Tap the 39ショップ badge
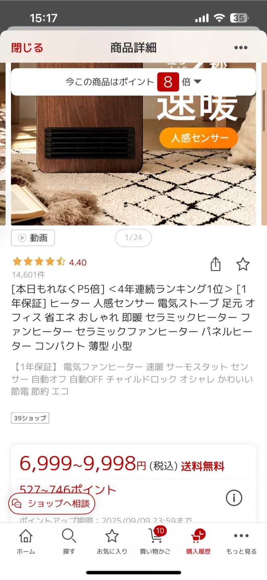This screenshot has height=580, width=267. click(30, 418)
